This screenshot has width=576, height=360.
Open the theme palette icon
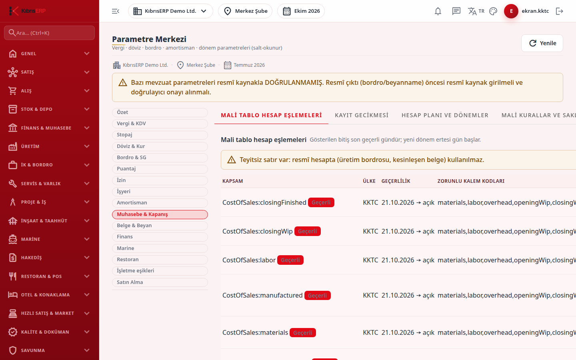point(493,11)
